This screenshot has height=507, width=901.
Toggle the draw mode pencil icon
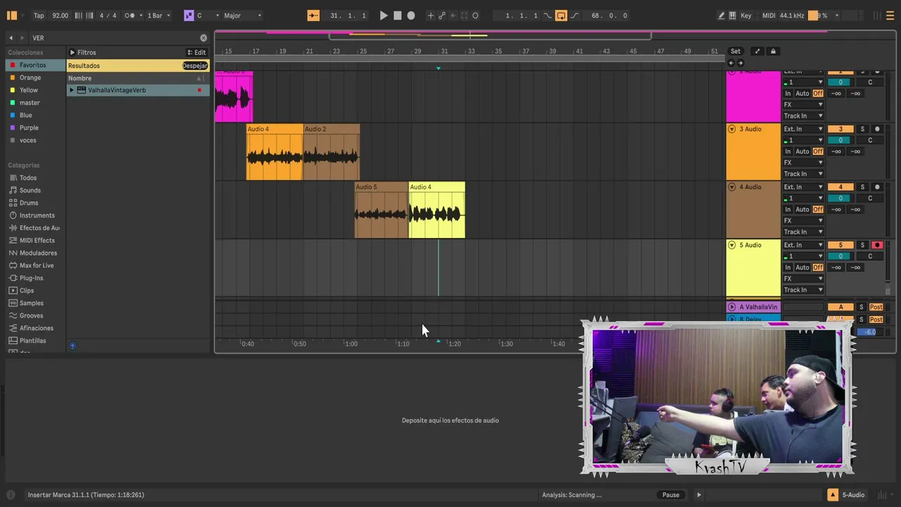722,15
